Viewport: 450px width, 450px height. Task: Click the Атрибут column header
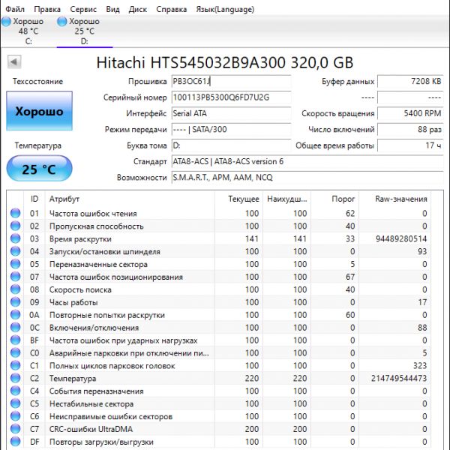click(x=130, y=199)
